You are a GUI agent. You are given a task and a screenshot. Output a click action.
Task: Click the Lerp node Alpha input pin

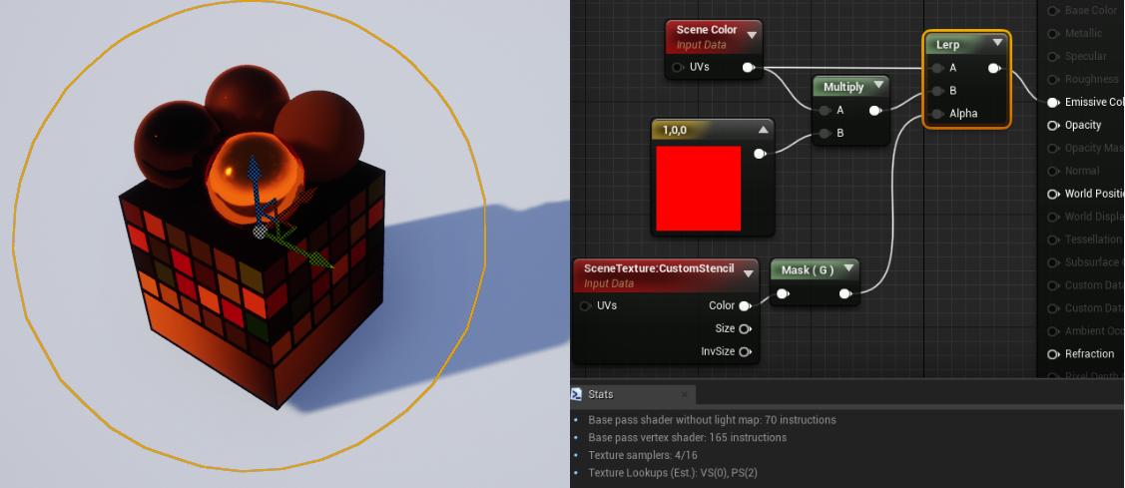(937, 114)
